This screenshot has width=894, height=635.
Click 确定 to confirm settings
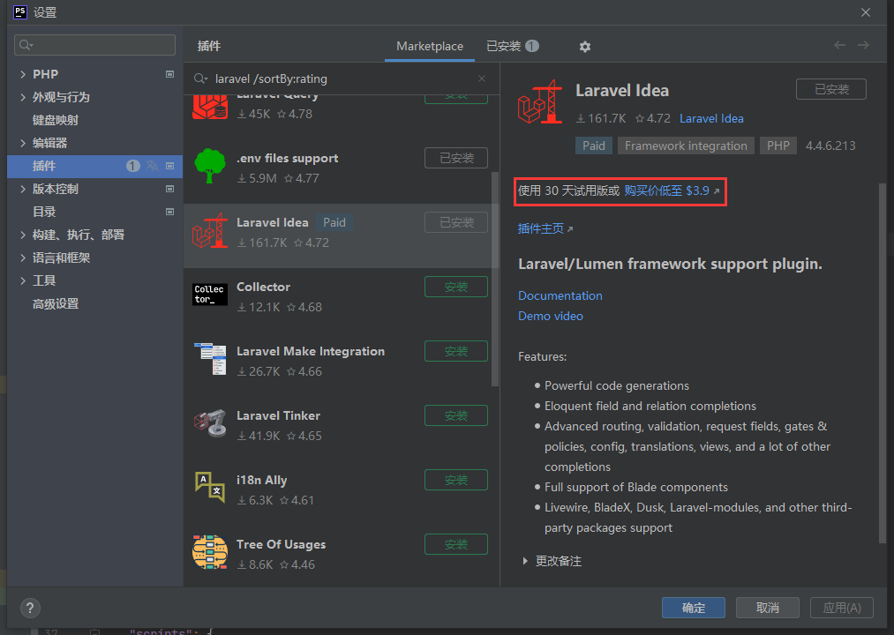[x=694, y=608]
